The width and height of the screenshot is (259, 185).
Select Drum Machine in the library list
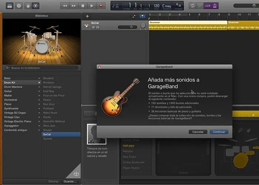pos(13,87)
